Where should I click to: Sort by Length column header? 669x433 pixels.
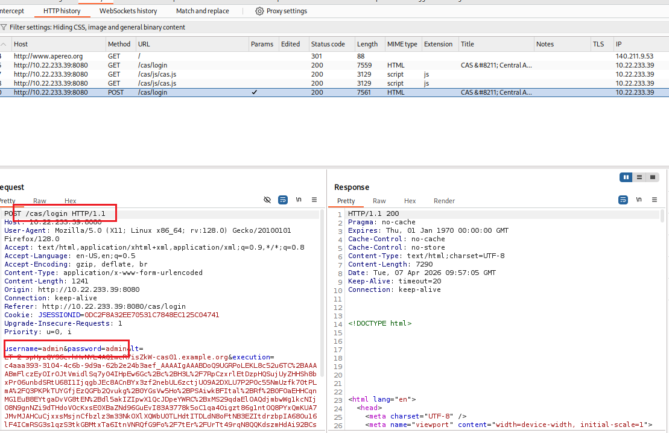click(370, 45)
